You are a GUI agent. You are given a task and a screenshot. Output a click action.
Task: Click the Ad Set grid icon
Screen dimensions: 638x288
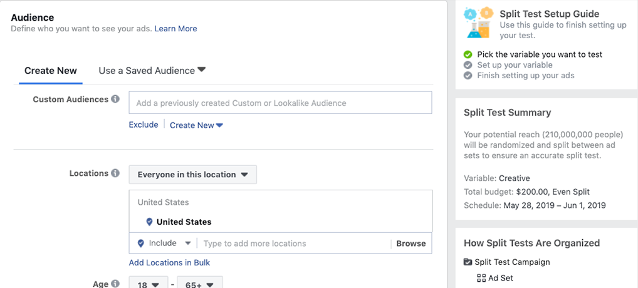pos(481,278)
